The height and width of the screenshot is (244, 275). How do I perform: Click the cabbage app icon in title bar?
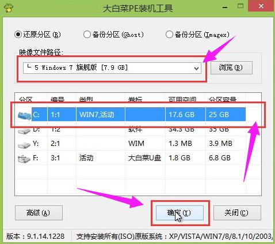(9, 8)
